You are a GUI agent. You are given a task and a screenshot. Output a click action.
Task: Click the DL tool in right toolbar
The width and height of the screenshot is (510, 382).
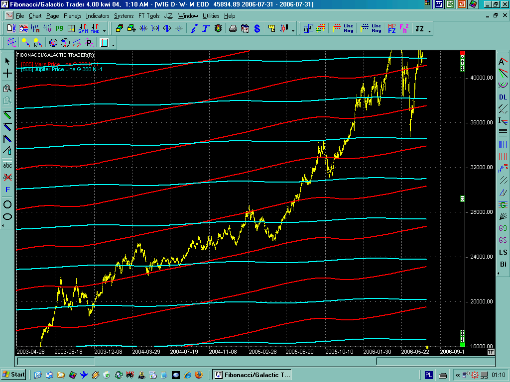point(503,97)
